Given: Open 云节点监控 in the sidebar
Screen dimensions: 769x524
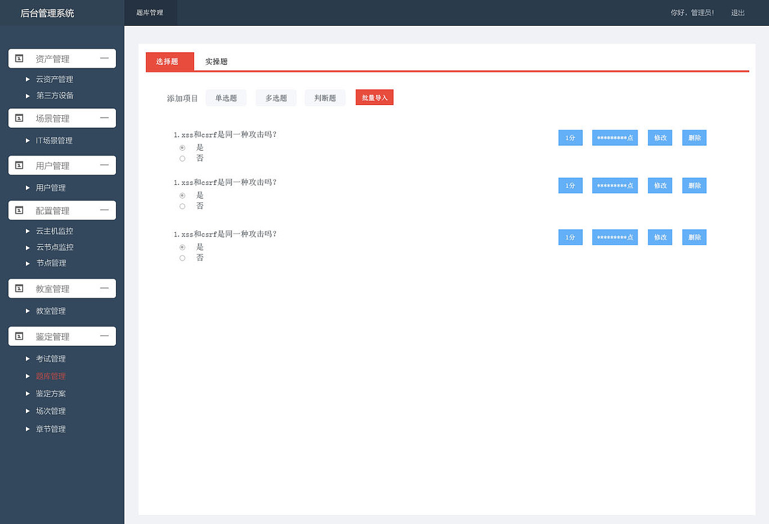Looking at the screenshot, I should click(55, 247).
